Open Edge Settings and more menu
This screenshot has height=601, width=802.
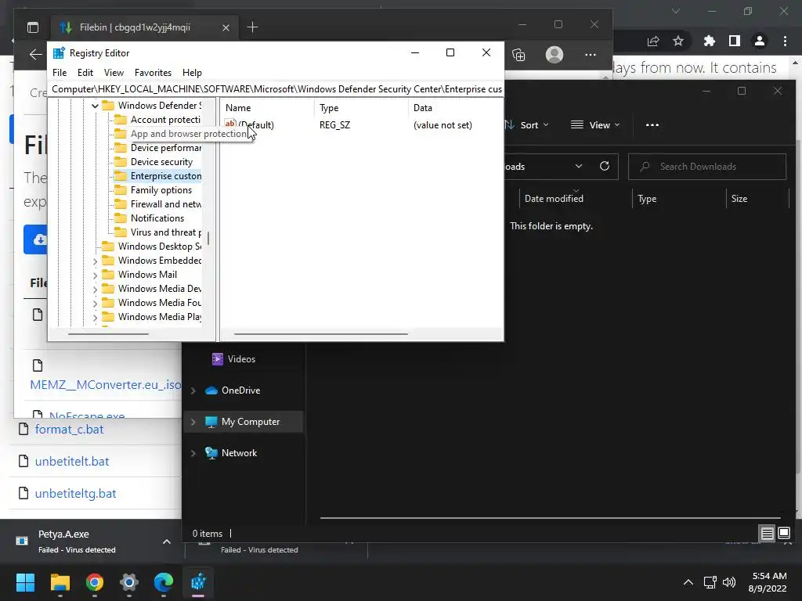[591, 55]
